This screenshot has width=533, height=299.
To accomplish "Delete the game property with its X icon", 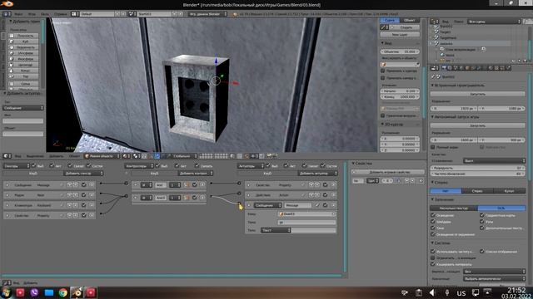I will pos(421,181).
